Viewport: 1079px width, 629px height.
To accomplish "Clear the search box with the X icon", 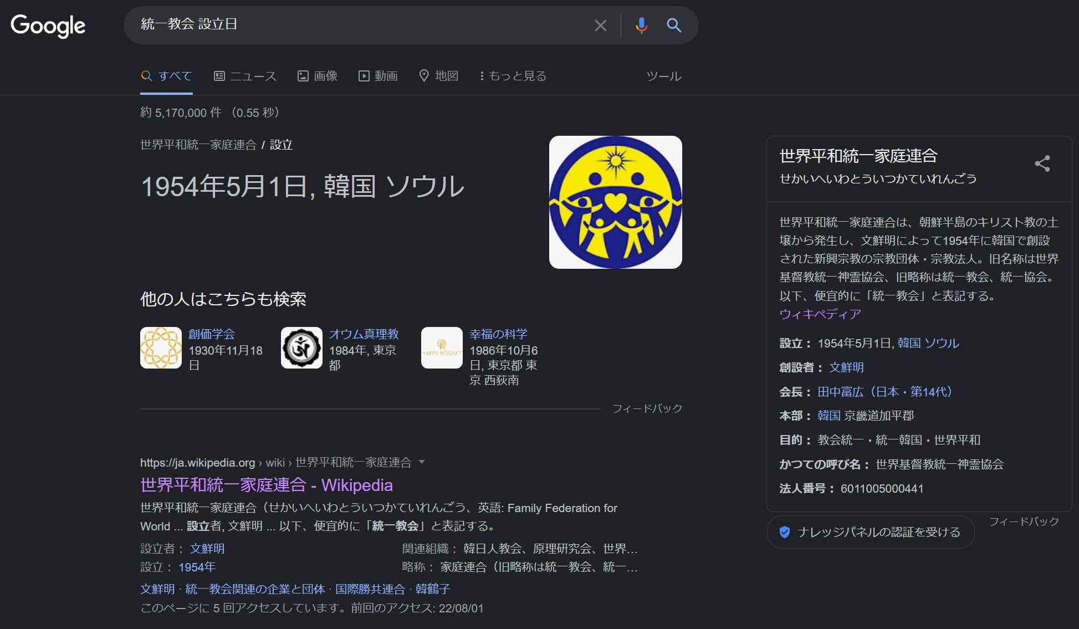I will click(x=600, y=25).
